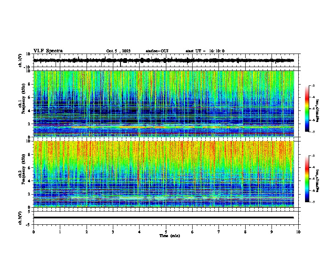Click inside the ch.1 spectrogram panel
Screen dimensions: 336x260
pyautogui.click(x=163, y=104)
